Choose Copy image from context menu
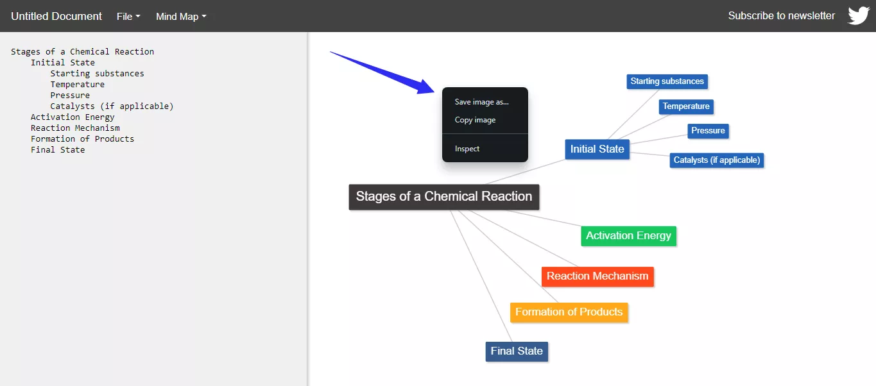The height and width of the screenshot is (386, 876). click(x=475, y=120)
